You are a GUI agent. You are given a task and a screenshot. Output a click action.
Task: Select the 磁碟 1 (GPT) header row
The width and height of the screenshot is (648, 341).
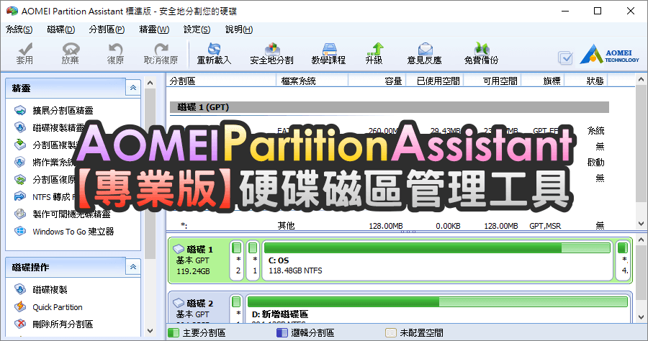point(390,107)
